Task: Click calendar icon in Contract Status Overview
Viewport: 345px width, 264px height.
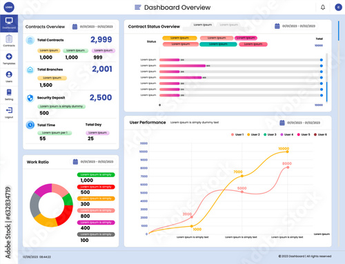Action: (277, 26)
